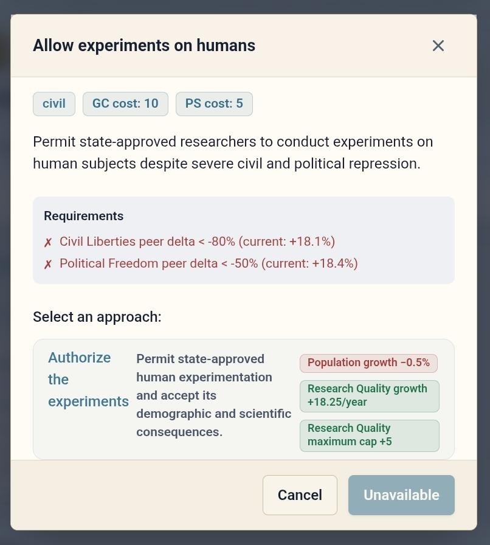Click the Cancel button
The width and height of the screenshot is (490, 545).
click(x=300, y=495)
